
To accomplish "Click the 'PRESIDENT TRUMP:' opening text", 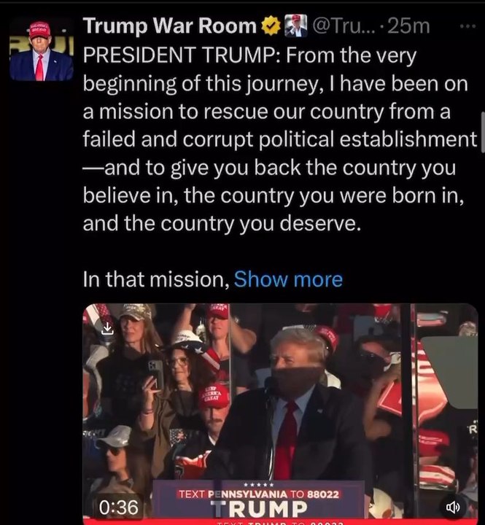I will 182,55.
